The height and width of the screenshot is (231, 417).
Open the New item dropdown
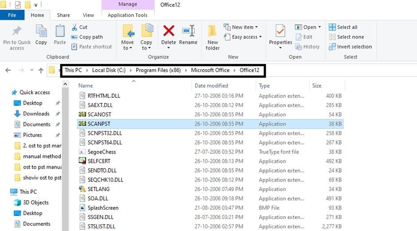(241, 27)
